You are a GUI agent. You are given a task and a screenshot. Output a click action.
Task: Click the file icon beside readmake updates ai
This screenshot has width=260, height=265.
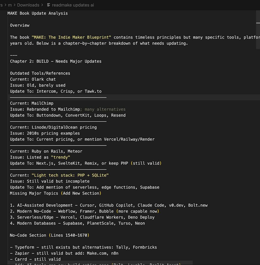tap(49, 5)
